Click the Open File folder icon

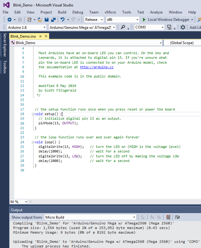pyautogui.click(x=40, y=20)
